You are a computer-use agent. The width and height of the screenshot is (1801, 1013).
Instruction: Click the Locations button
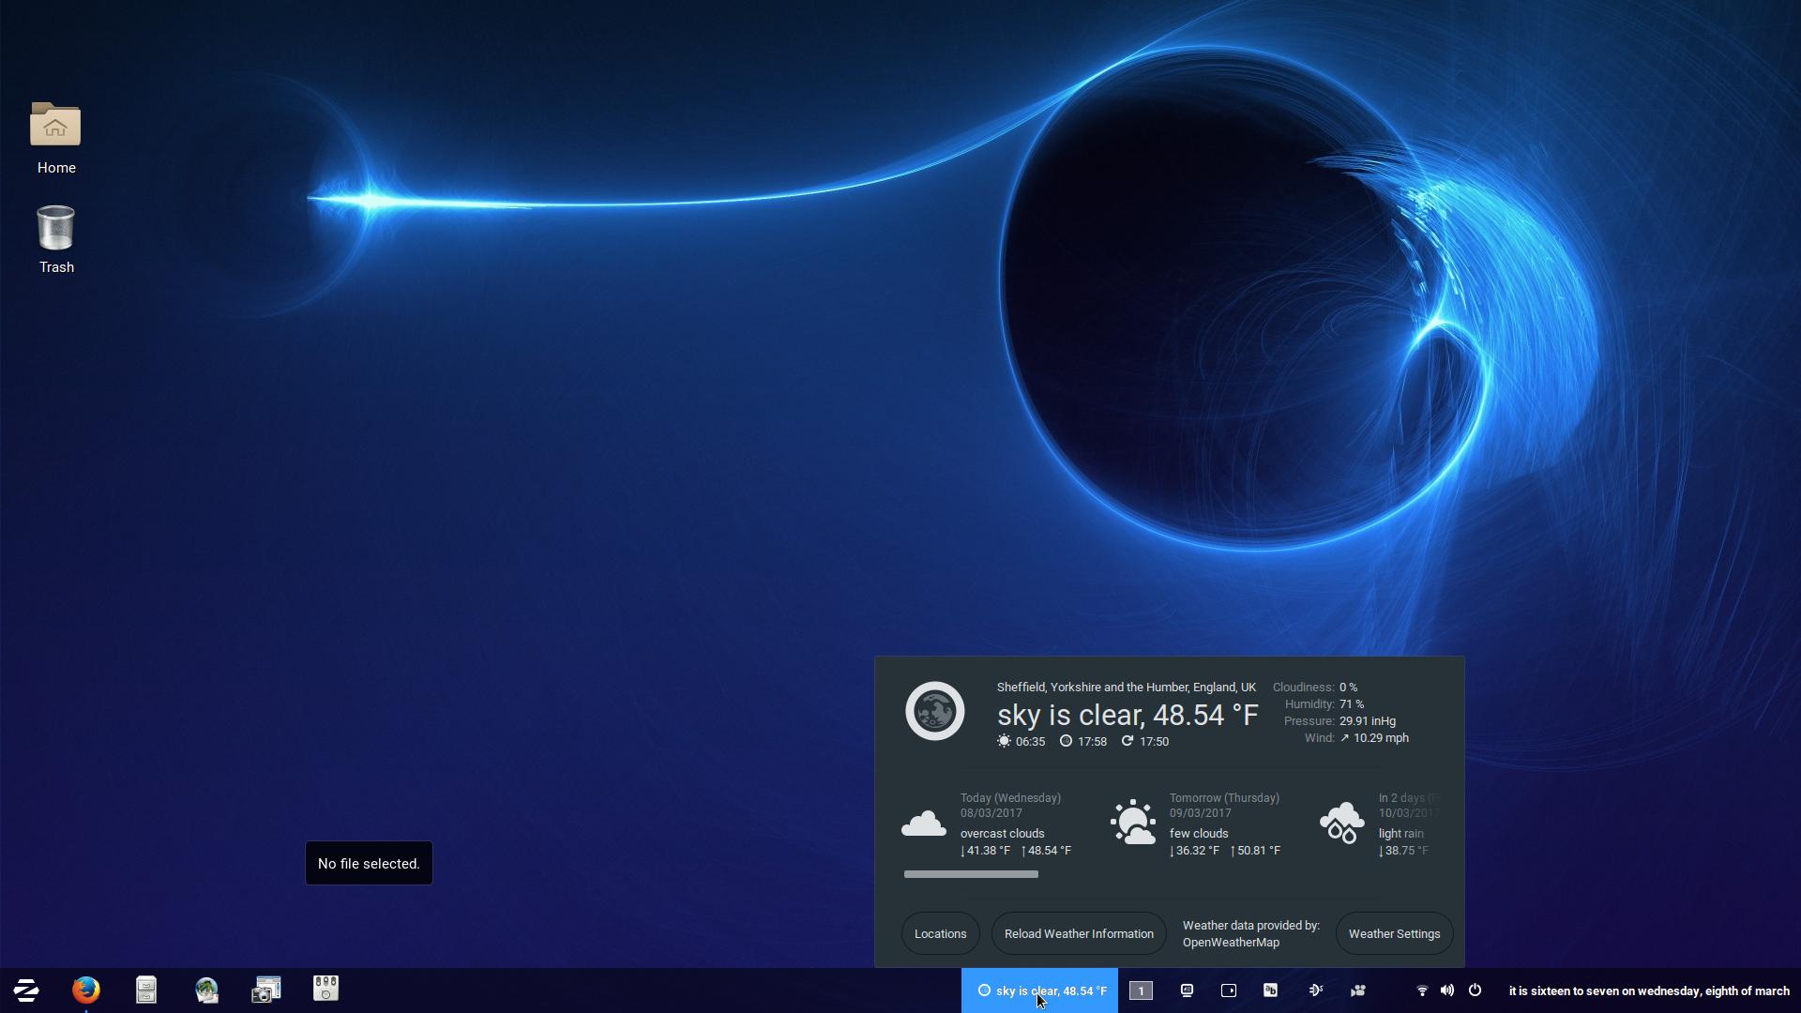pyautogui.click(x=940, y=934)
